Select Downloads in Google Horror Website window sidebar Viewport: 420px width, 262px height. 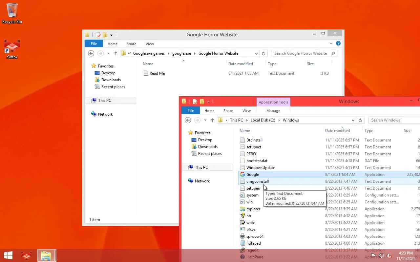[111, 80]
